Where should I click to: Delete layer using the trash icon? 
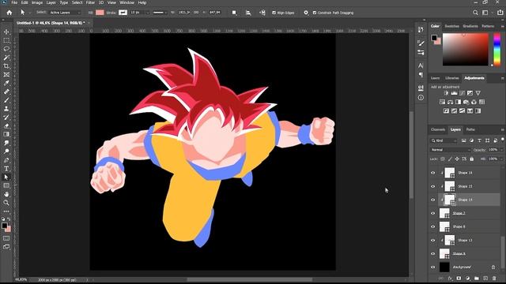click(x=494, y=278)
